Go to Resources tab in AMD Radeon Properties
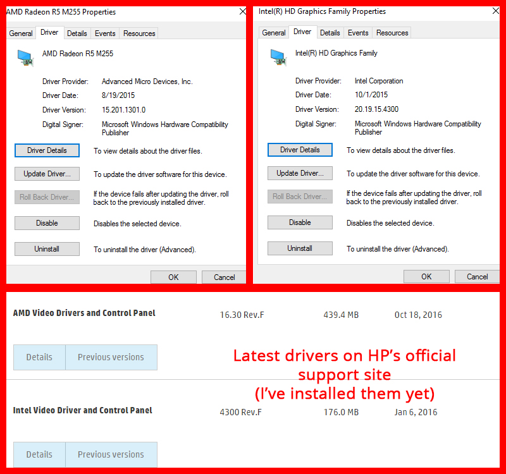The width and height of the screenshot is (506, 474). pyautogui.click(x=139, y=33)
